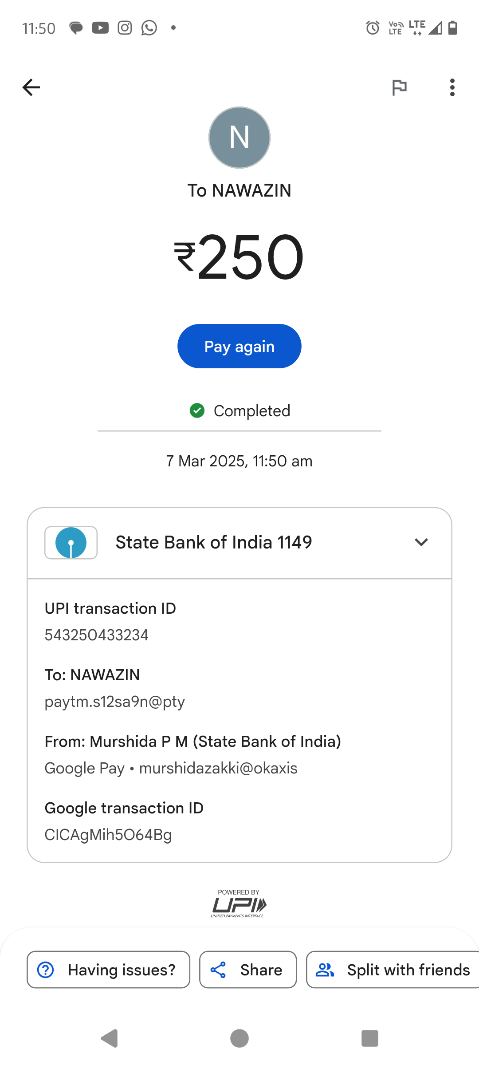Expand the State Bank of India dropdown
Image resolution: width=479 pixels, height=1065 pixels.
coord(421,542)
